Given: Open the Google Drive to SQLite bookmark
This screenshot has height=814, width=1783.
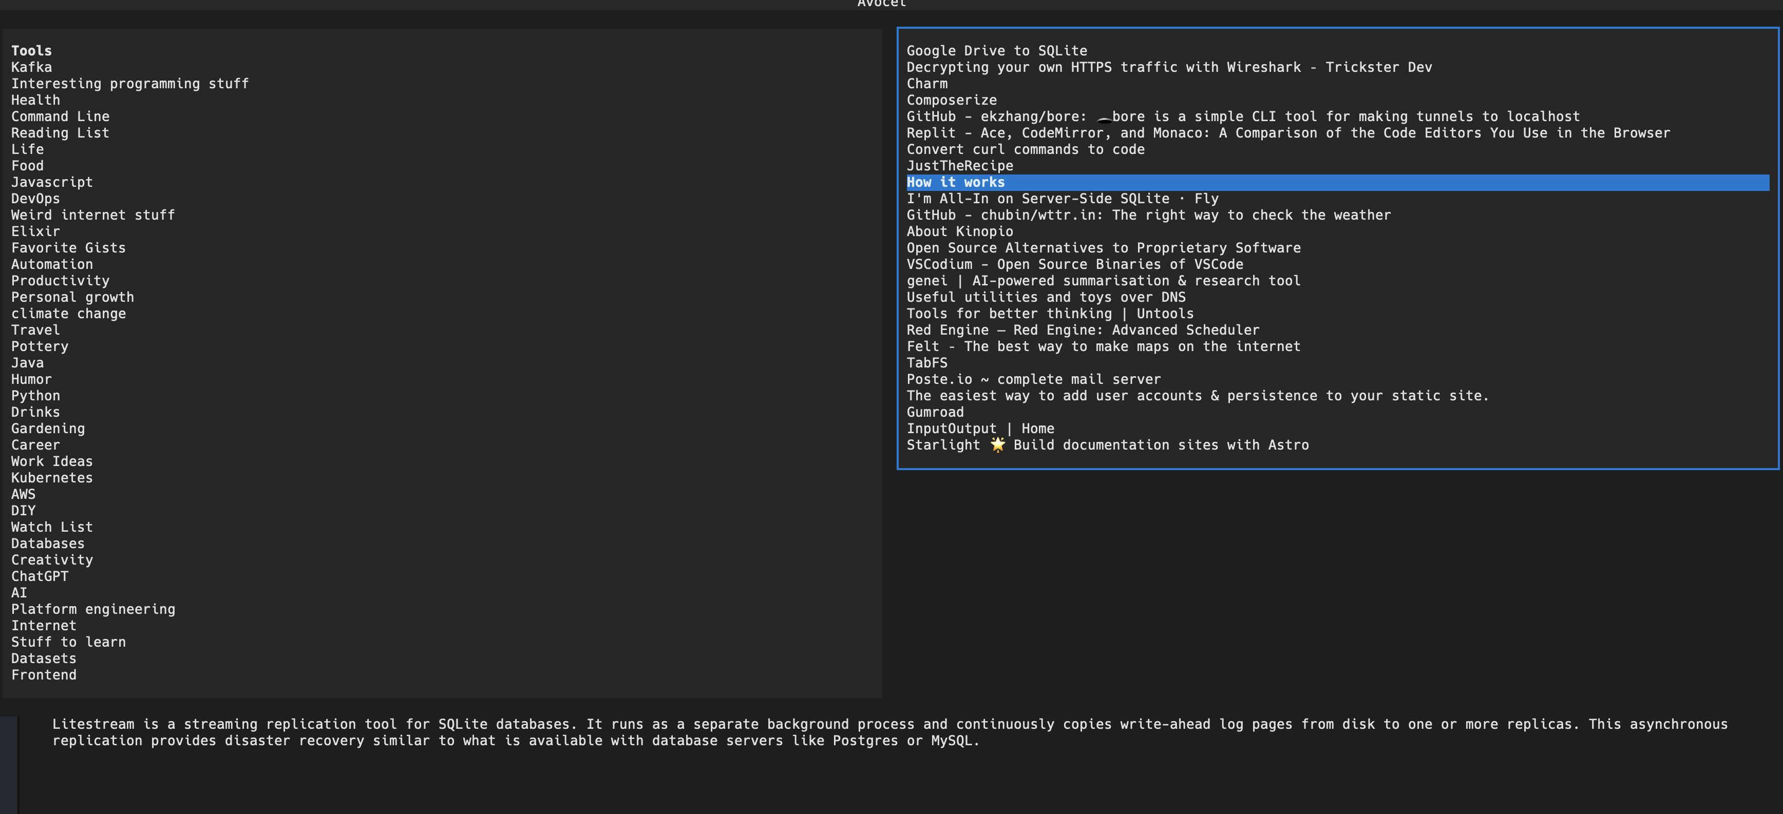Looking at the screenshot, I should click(997, 50).
